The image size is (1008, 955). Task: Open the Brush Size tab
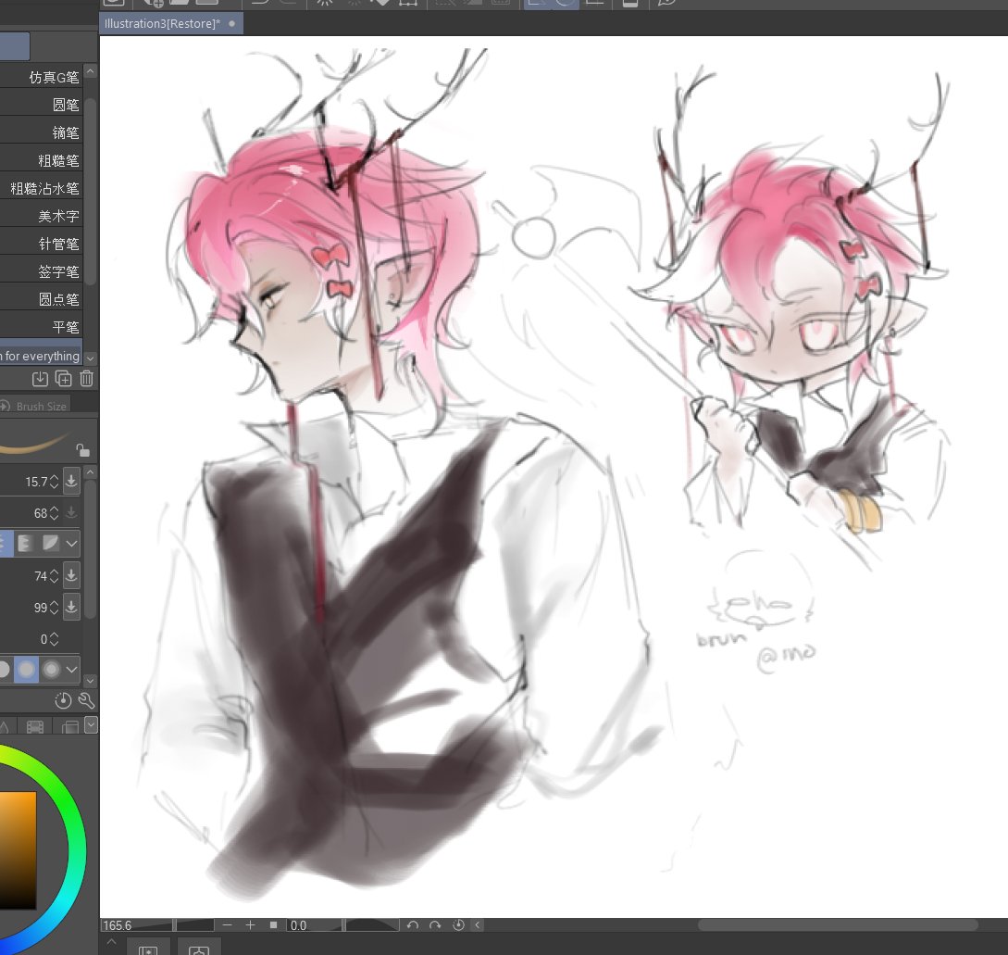tap(35, 406)
